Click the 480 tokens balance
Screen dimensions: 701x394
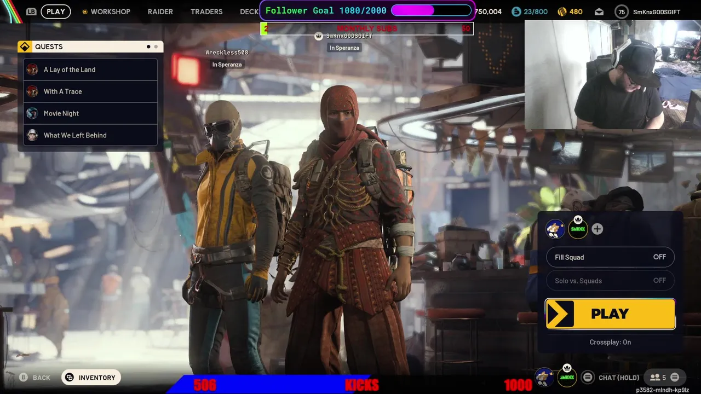[x=576, y=11]
